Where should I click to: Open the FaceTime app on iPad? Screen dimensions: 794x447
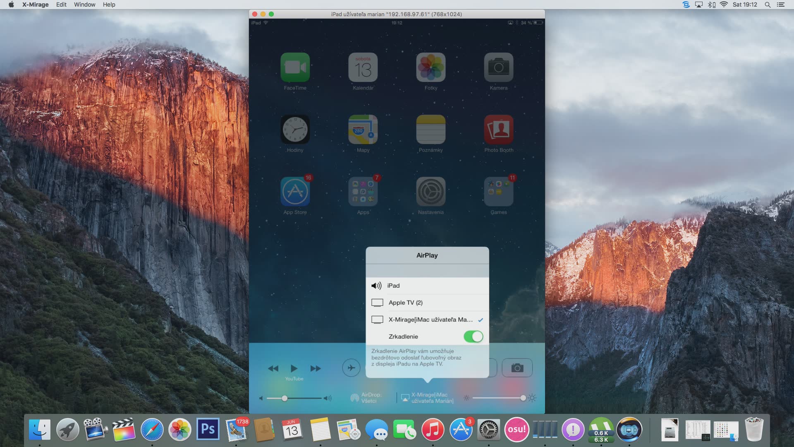(295, 67)
